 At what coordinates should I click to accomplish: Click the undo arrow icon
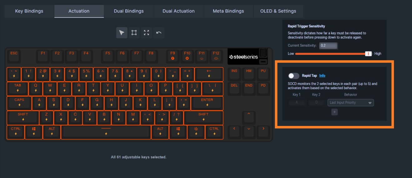point(159,33)
